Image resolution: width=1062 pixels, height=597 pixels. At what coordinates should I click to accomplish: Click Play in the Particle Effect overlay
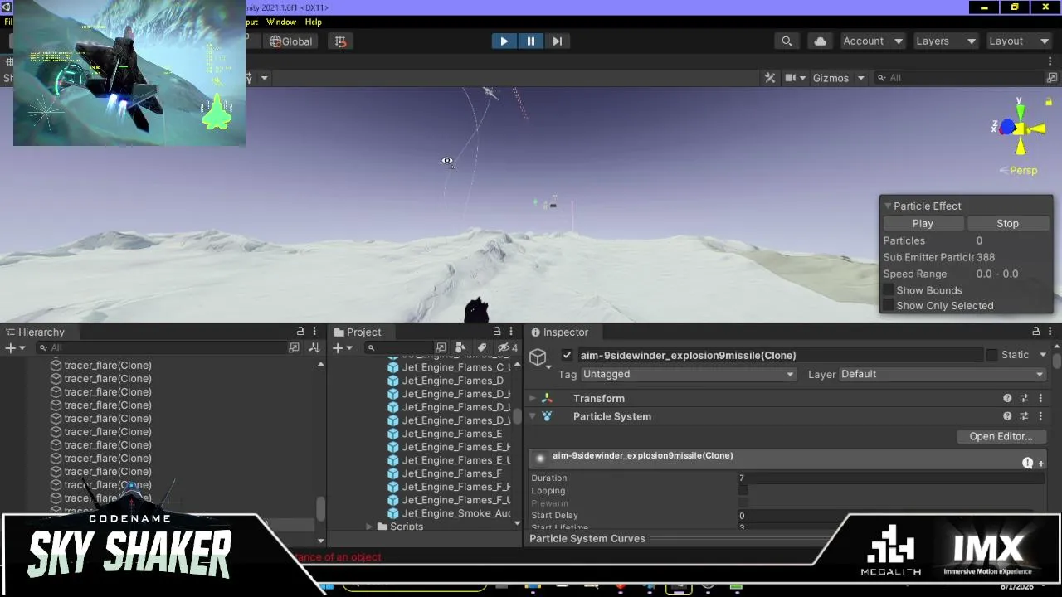click(x=923, y=223)
